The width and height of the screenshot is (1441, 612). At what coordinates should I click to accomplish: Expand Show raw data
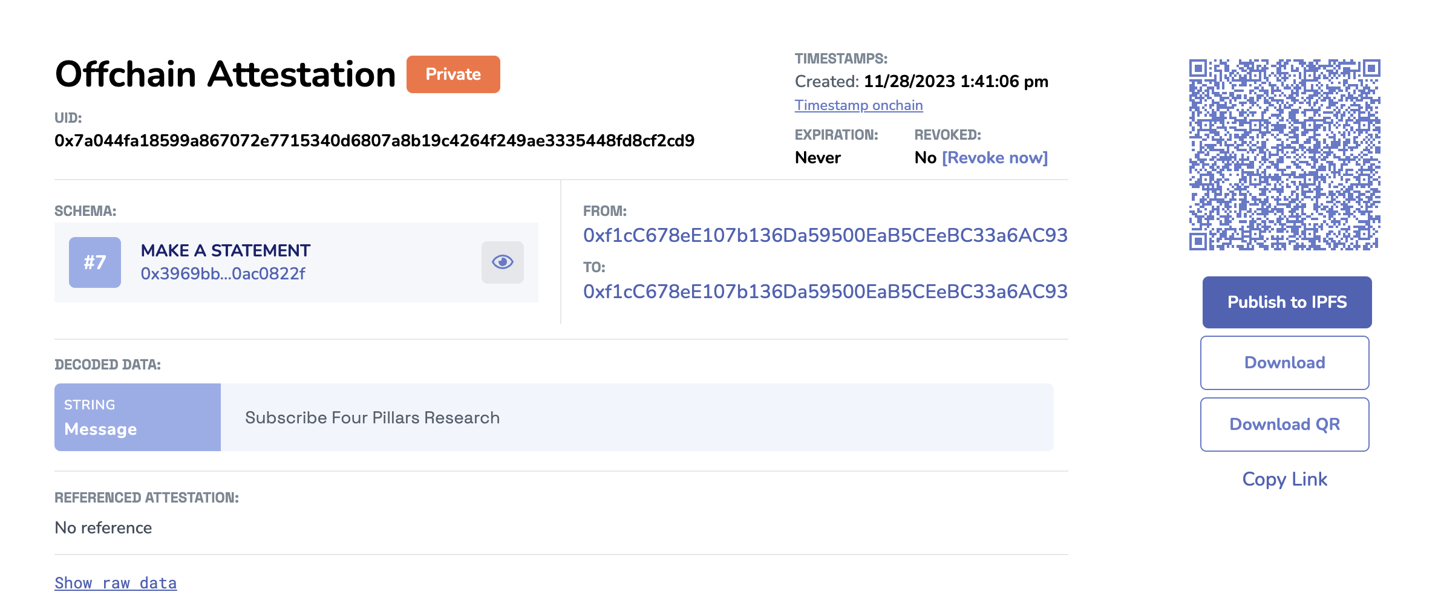(116, 583)
